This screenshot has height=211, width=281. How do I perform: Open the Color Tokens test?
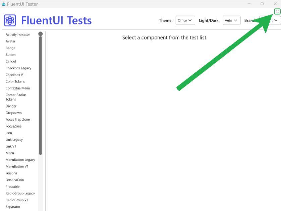15,81
